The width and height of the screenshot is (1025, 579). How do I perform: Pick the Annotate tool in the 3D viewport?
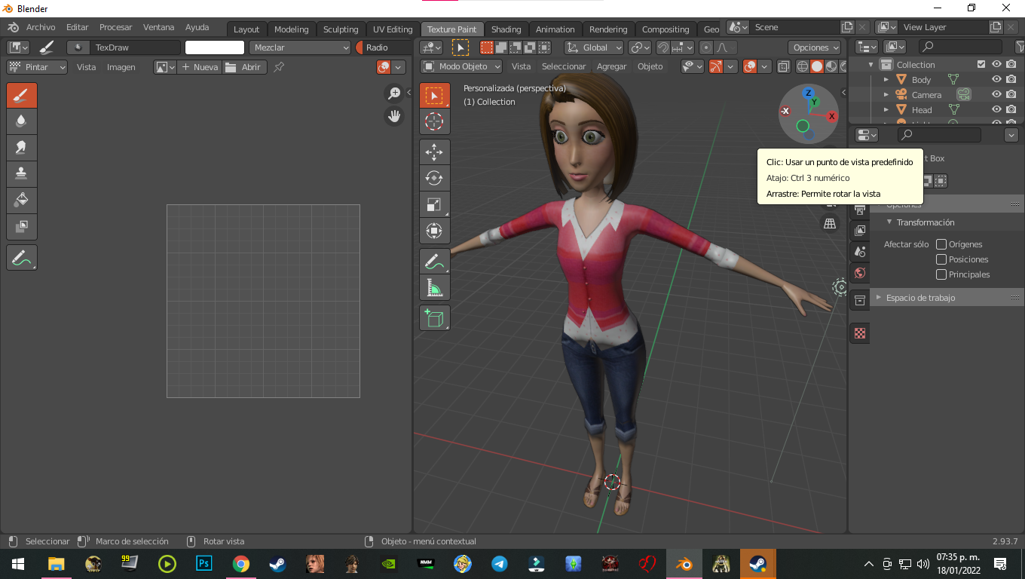tap(435, 261)
